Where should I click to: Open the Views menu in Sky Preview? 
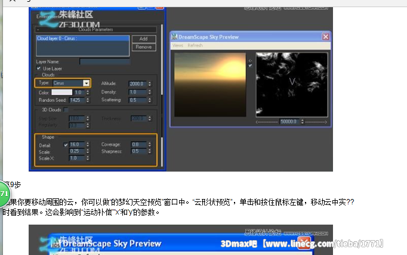click(x=178, y=45)
